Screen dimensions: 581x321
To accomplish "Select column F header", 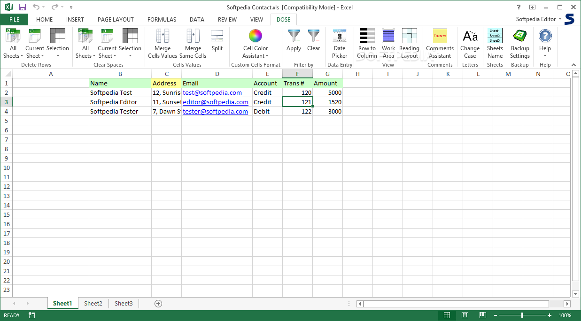I will pos(297,74).
